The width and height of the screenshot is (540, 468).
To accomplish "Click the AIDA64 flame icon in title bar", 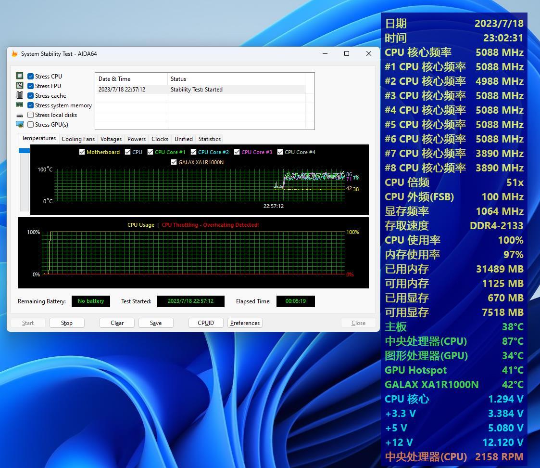I will [x=14, y=53].
